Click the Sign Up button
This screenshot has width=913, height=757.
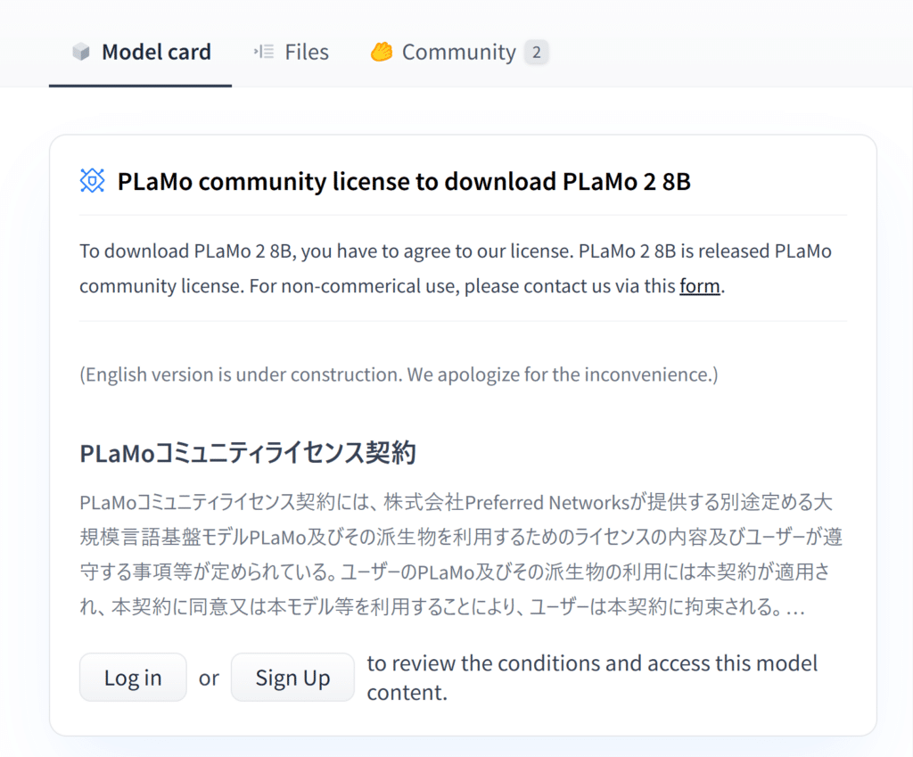tap(292, 678)
